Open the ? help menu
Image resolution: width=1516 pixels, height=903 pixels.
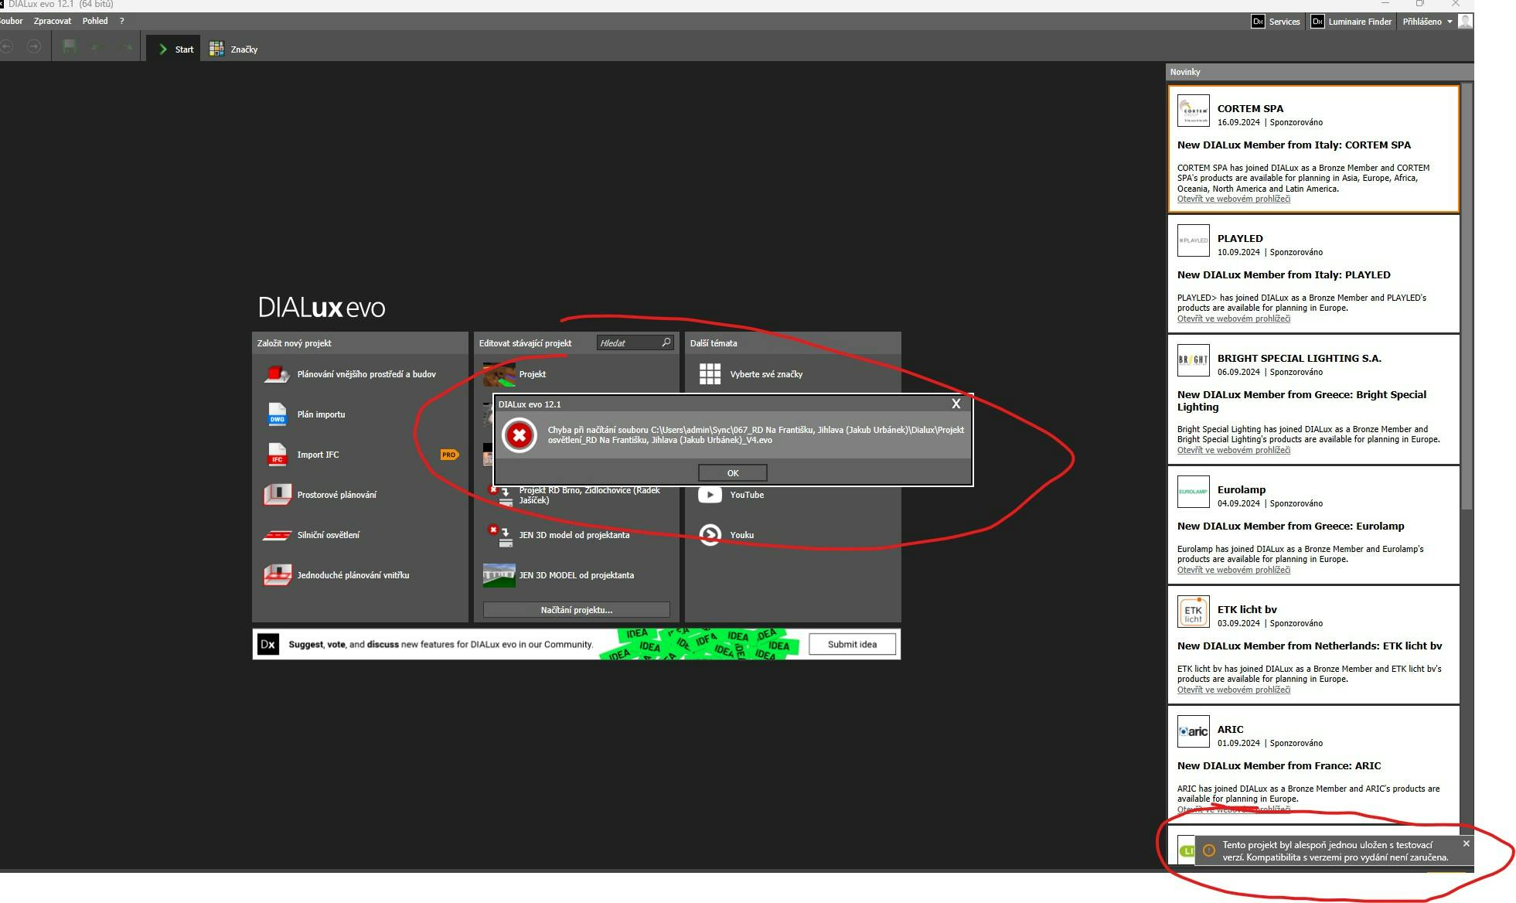[x=121, y=21]
